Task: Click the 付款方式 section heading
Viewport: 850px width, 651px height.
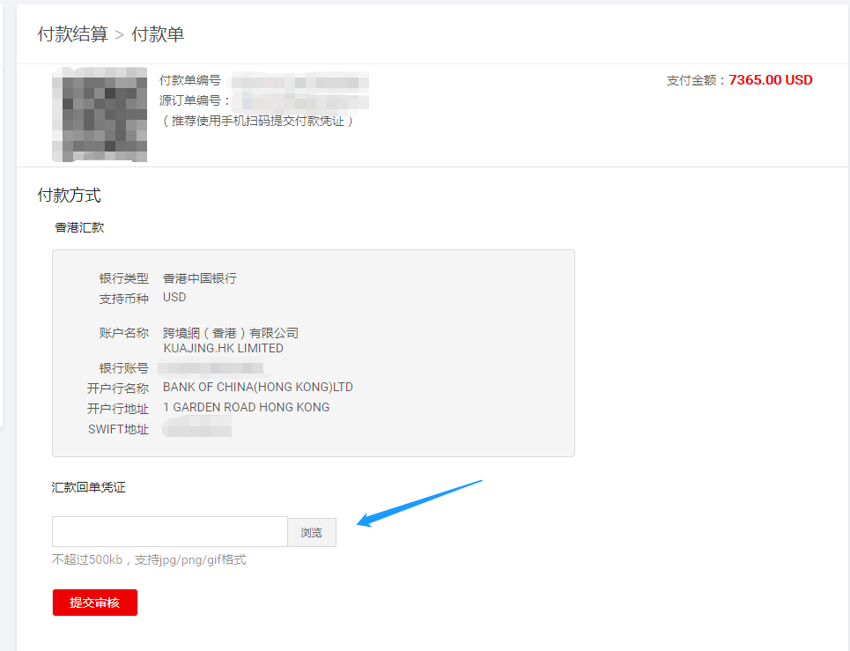Action: (69, 196)
